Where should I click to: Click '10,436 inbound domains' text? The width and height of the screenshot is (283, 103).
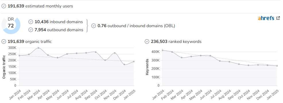[x=59, y=22]
